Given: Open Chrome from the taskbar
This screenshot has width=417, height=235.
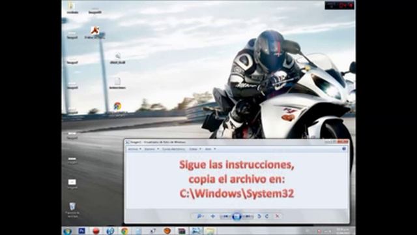Looking at the screenshot, I should [124, 231].
